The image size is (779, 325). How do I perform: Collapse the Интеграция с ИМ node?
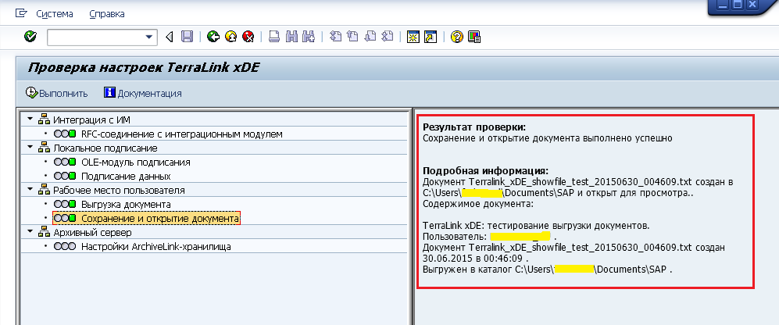click(30, 120)
